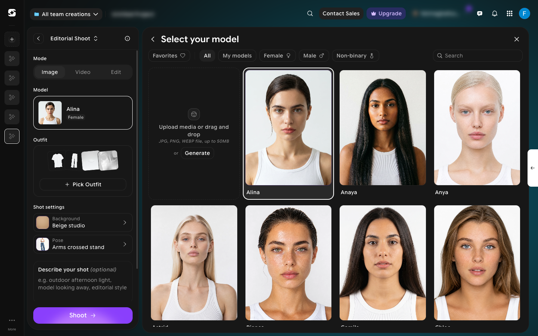This screenshot has height=336, width=538.
Task: Select the All models filter tab
Action: click(207, 56)
